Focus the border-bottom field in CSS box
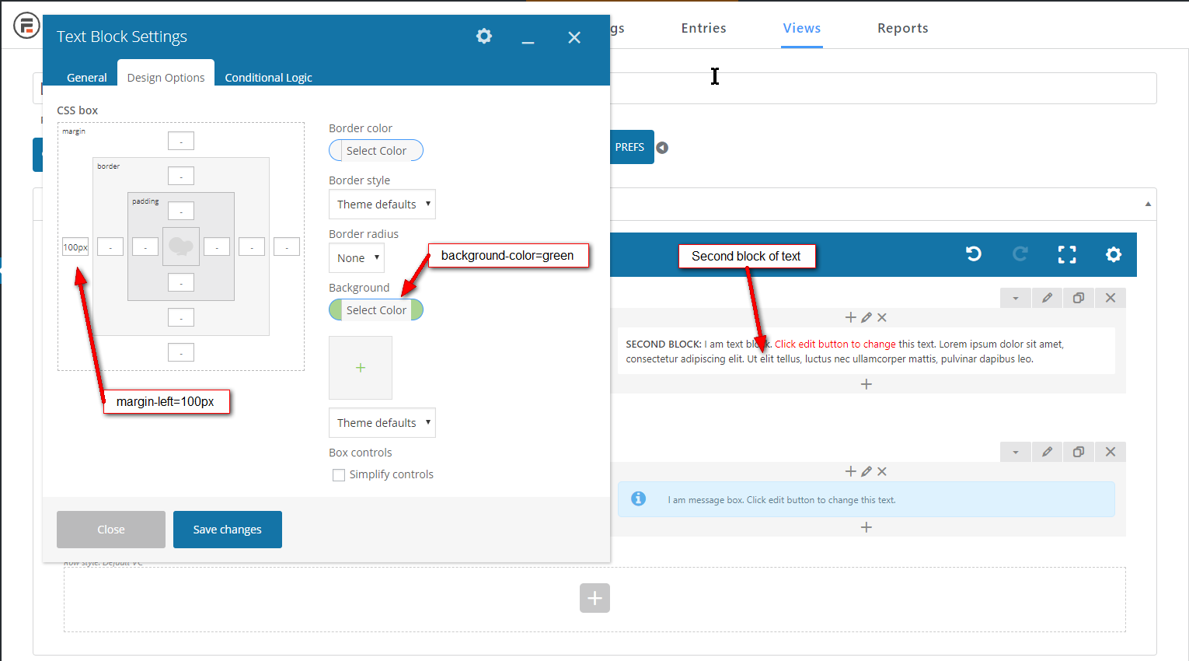 point(181,317)
